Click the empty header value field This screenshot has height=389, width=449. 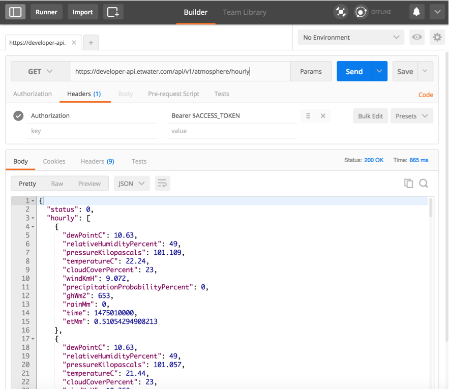[x=231, y=131]
